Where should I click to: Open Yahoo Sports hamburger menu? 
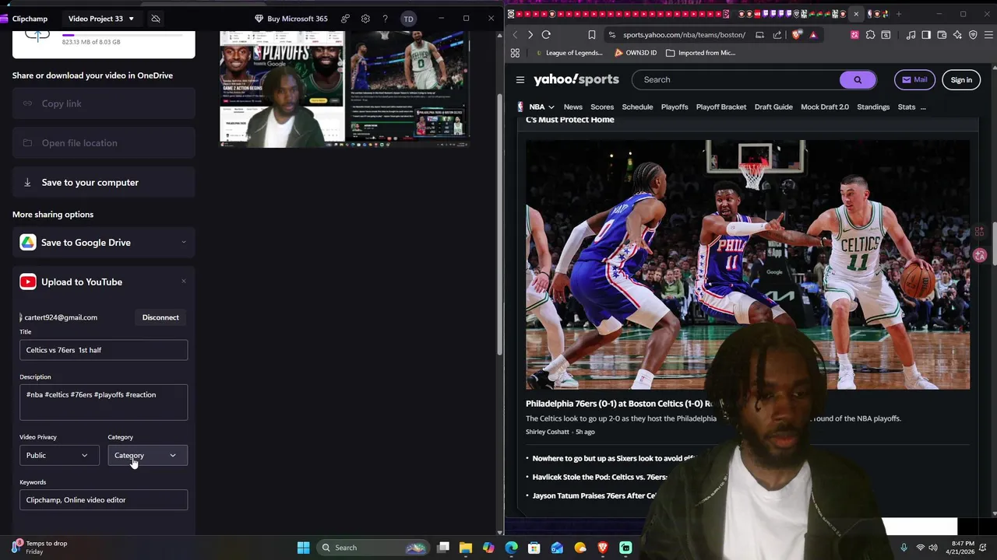(520, 79)
